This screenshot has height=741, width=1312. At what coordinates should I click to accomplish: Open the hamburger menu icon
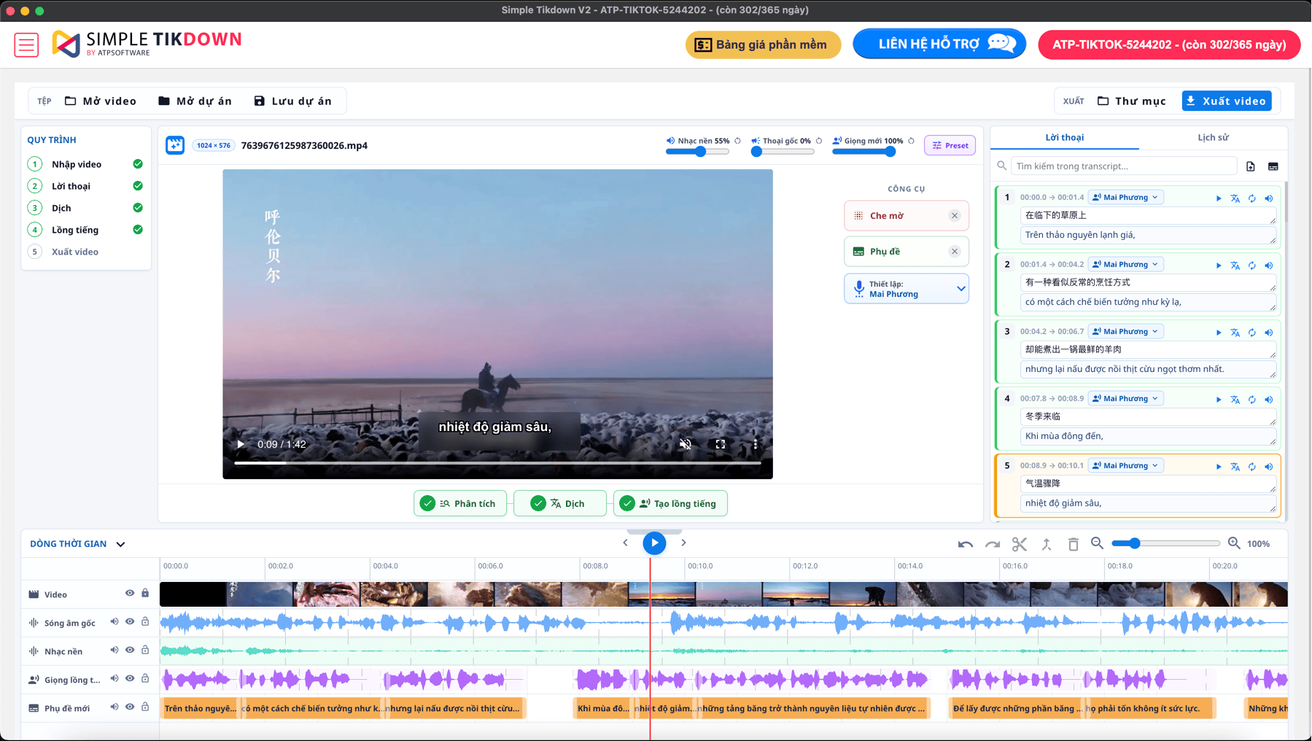click(x=26, y=44)
